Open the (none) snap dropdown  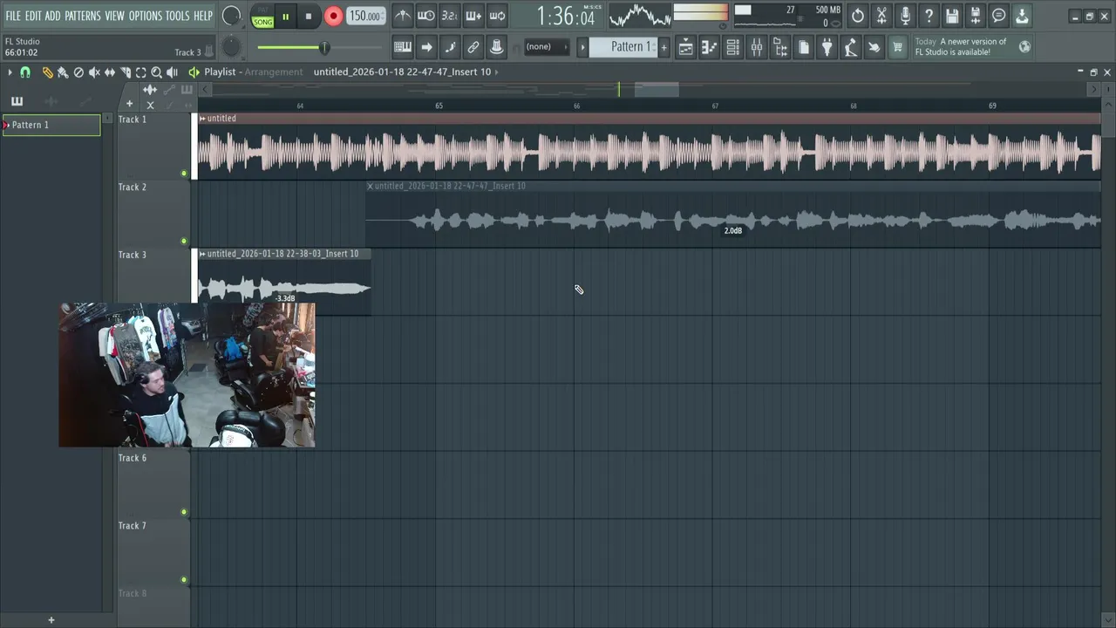(547, 47)
